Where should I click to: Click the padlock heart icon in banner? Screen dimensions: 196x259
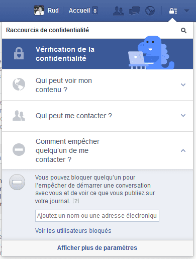(x=19, y=53)
